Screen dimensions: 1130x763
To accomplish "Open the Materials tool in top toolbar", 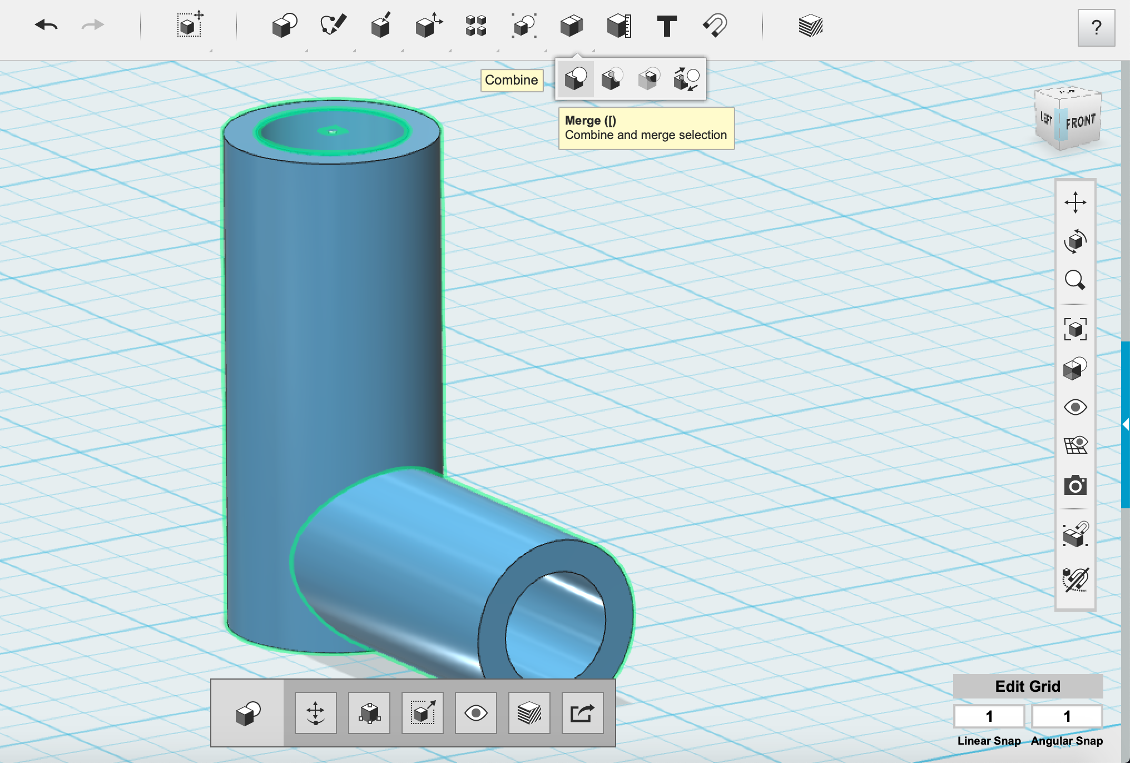I will 810,26.
